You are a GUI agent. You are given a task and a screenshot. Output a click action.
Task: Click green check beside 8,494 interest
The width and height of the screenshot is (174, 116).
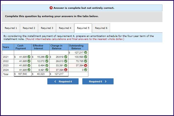47,66
